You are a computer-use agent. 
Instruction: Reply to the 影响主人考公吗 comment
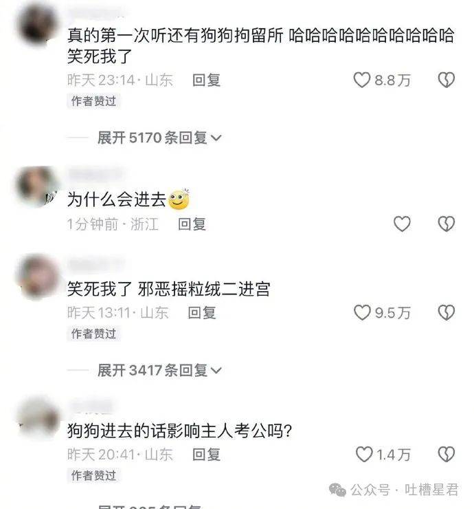click(206, 454)
